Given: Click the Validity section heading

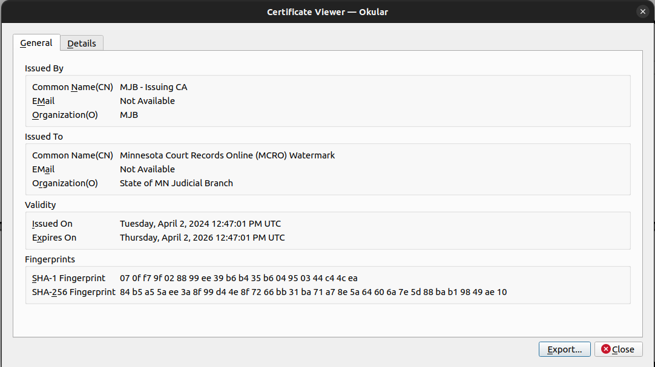Looking at the screenshot, I should coord(40,205).
